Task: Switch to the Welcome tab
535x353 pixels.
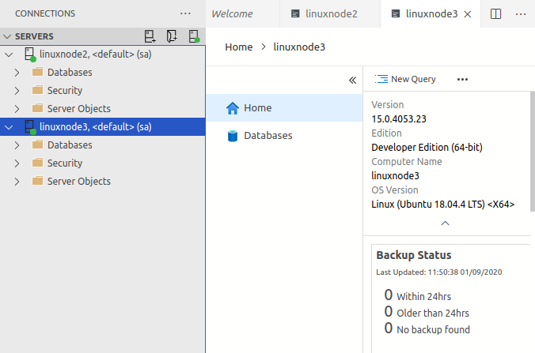Action: coord(232,14)
